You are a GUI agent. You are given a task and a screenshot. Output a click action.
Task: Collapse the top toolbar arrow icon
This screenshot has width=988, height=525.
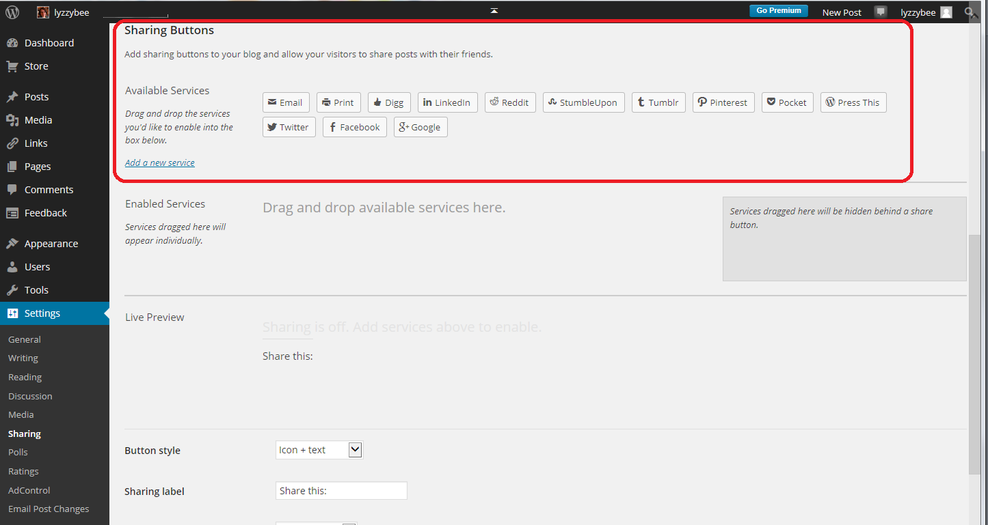pyautogui.click(x=494, y=11)
